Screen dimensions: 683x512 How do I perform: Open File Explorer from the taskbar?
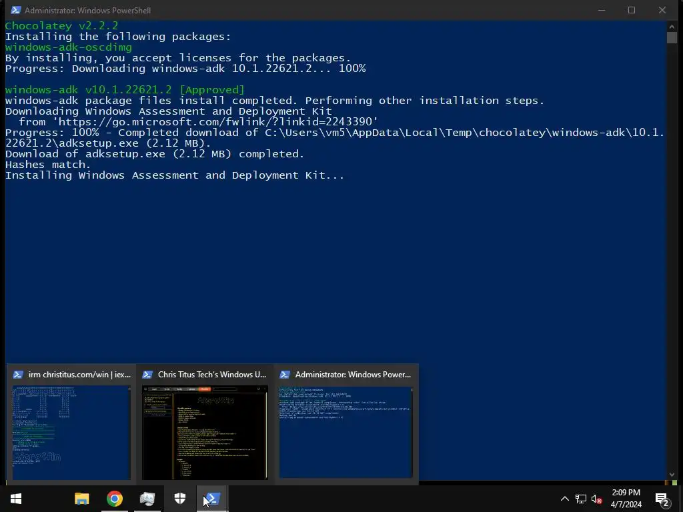pos(82,499)
